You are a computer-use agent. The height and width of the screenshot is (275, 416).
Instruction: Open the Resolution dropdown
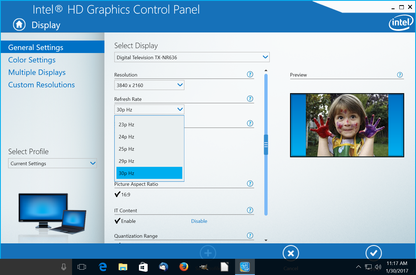[149, 85]
